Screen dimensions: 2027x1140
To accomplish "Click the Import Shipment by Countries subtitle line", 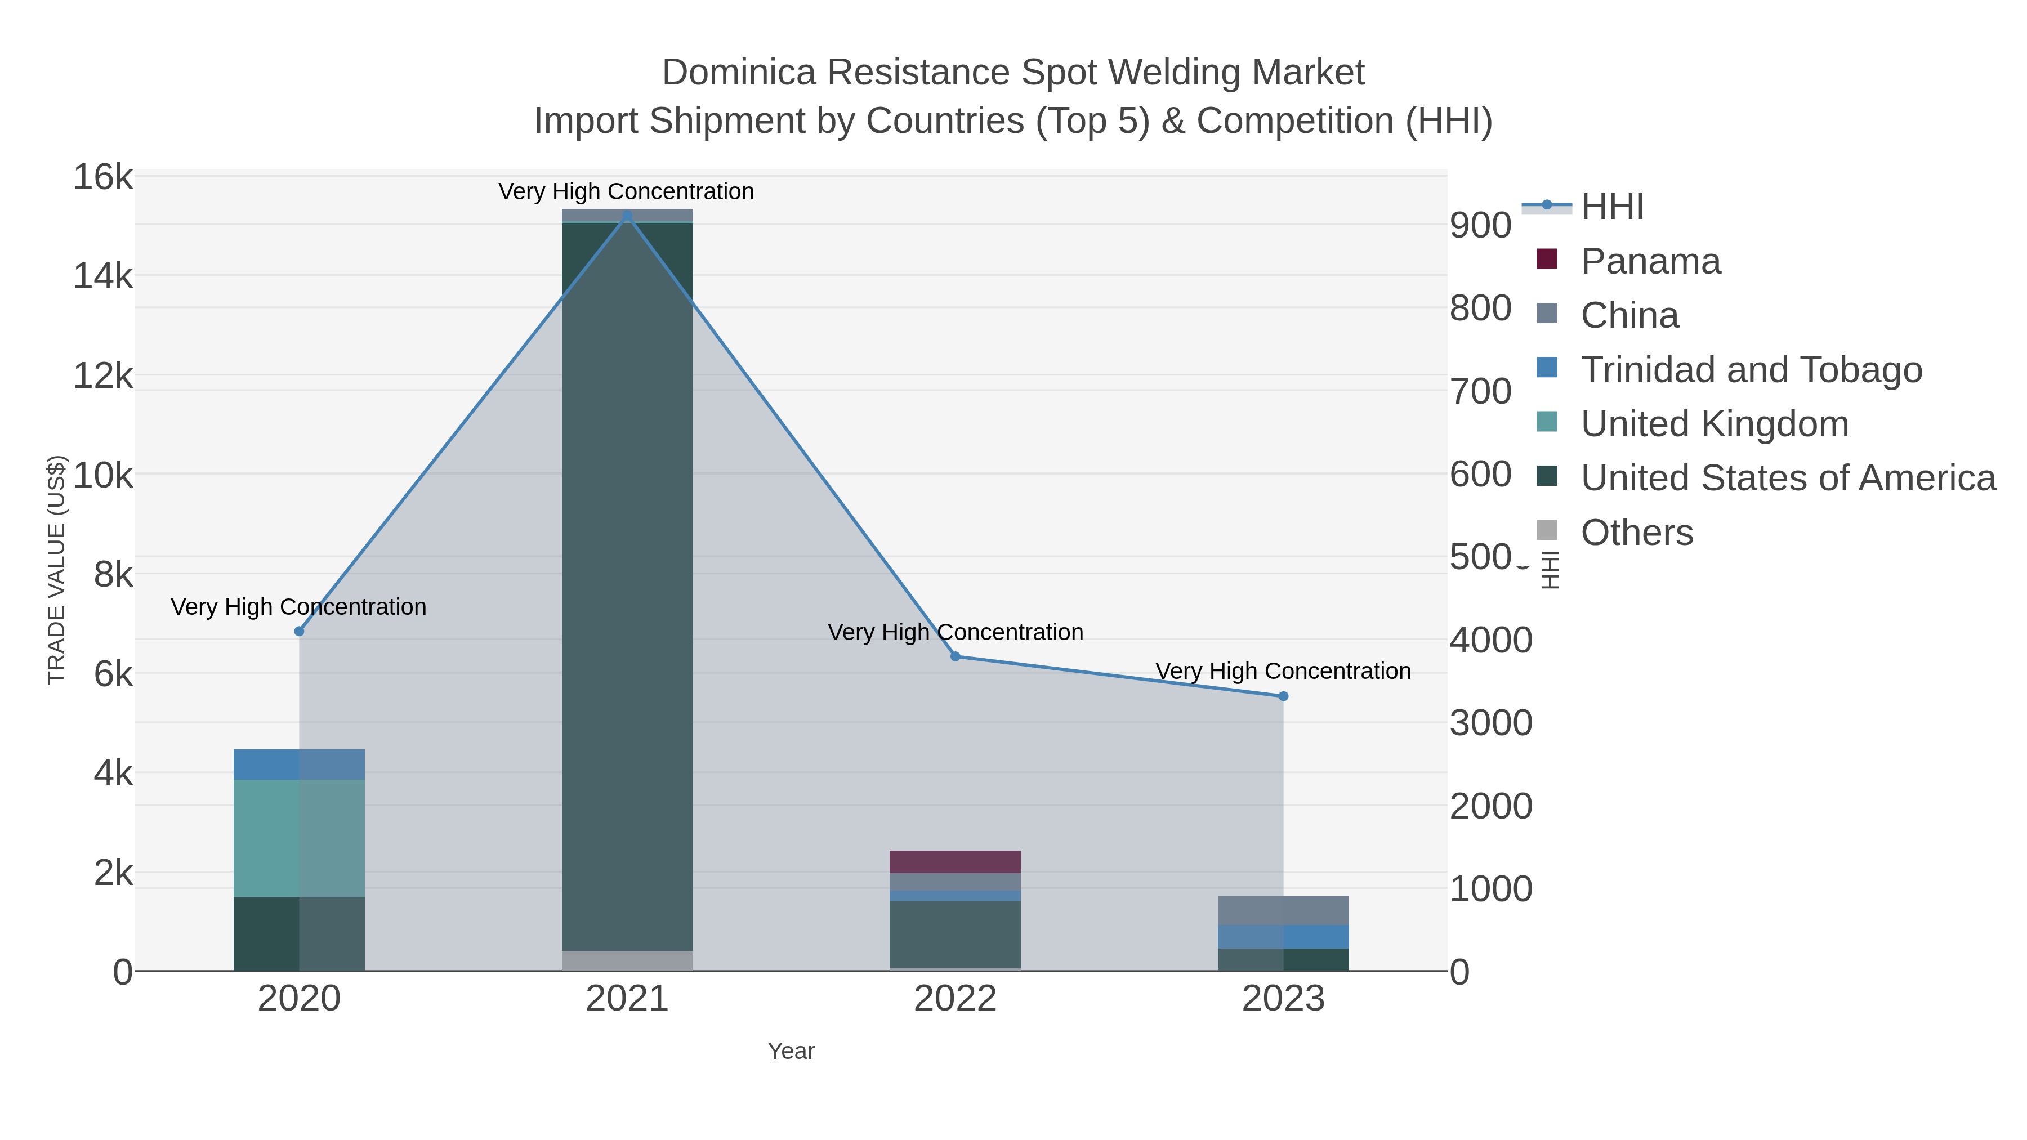I will click(x=1013, y=121).
